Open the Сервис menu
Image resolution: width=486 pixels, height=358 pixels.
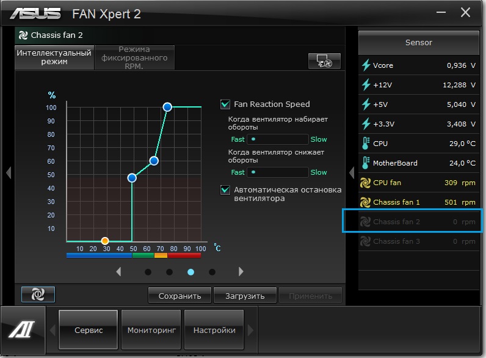coord(89,330)
